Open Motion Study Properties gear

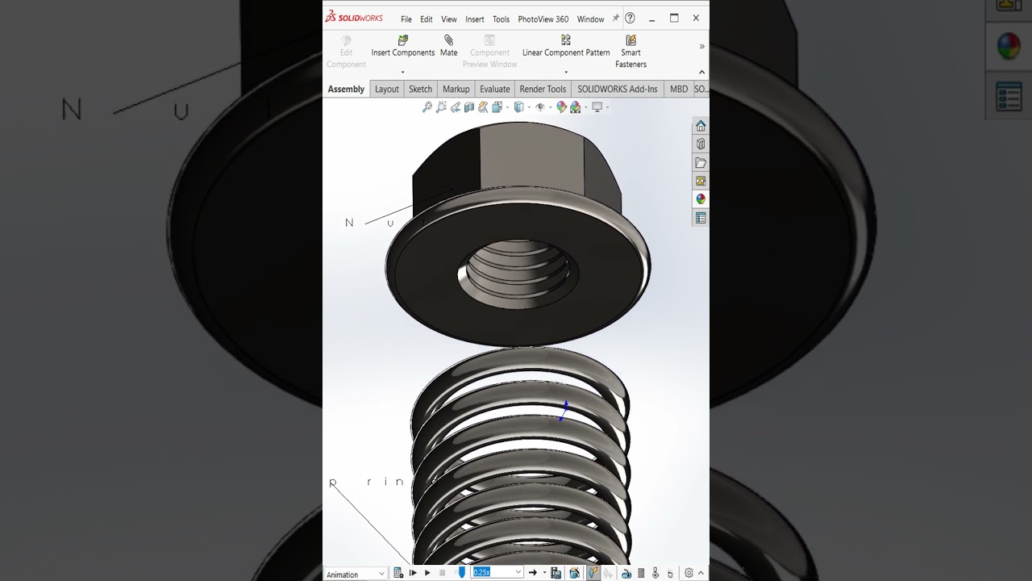(x=689, y=573)
